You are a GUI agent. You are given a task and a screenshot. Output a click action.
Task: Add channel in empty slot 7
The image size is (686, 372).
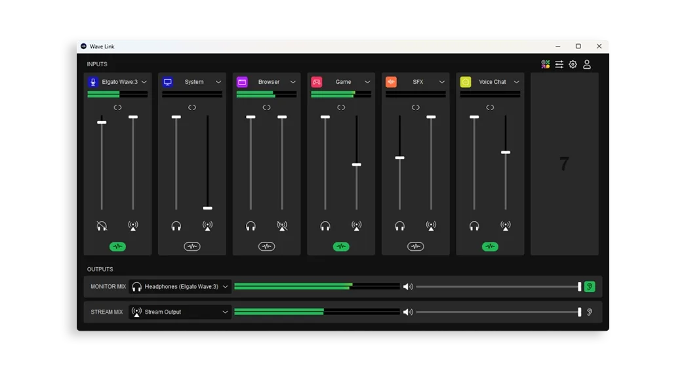(565, 164)
